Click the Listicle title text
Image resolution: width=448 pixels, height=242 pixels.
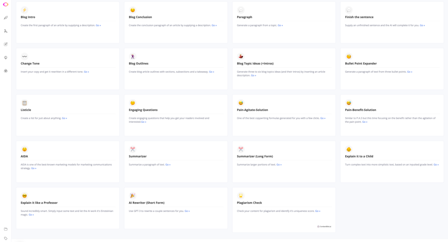tap(26, 110)
